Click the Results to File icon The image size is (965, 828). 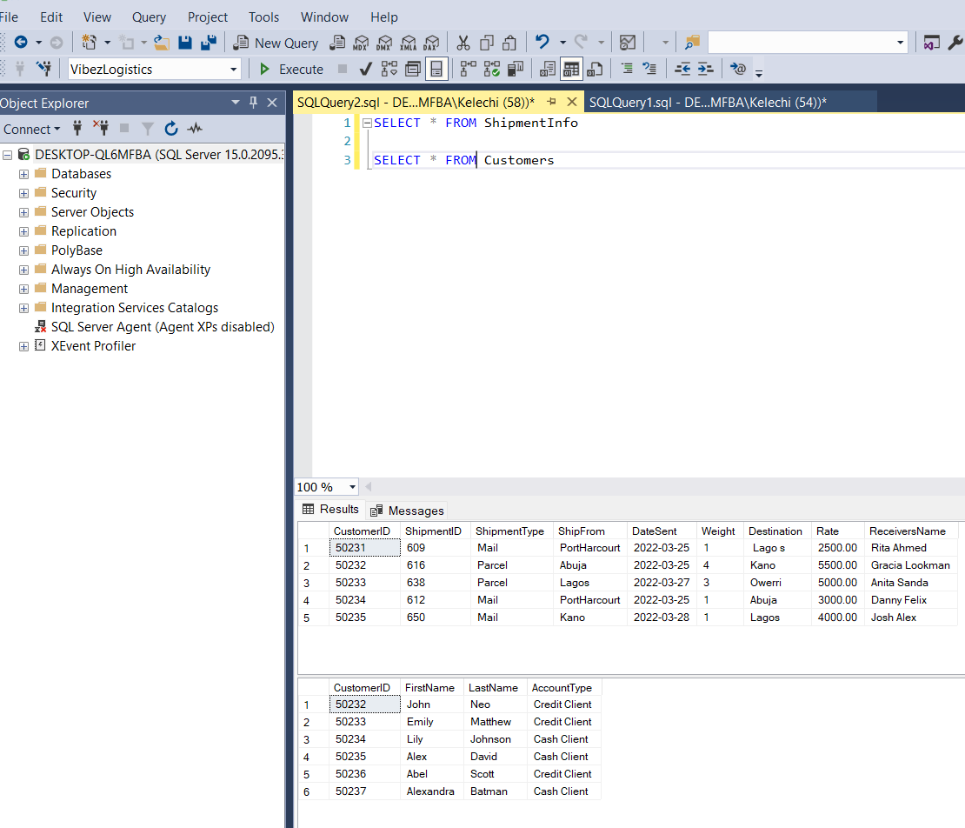595,69
